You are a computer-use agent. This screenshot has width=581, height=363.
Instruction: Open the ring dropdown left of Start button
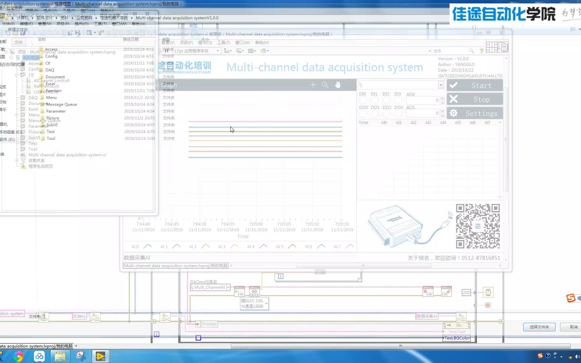[440, 85]
